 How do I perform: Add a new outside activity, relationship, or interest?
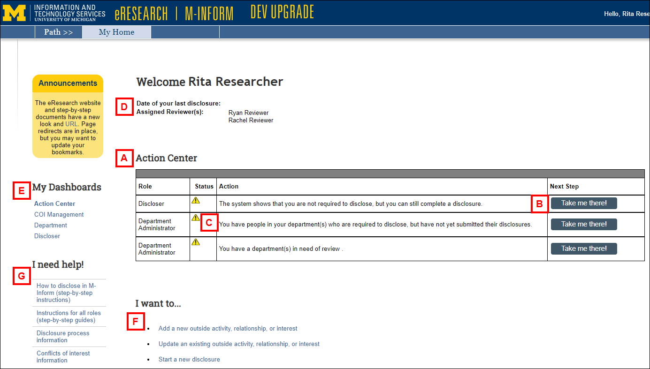click(228, 328)
